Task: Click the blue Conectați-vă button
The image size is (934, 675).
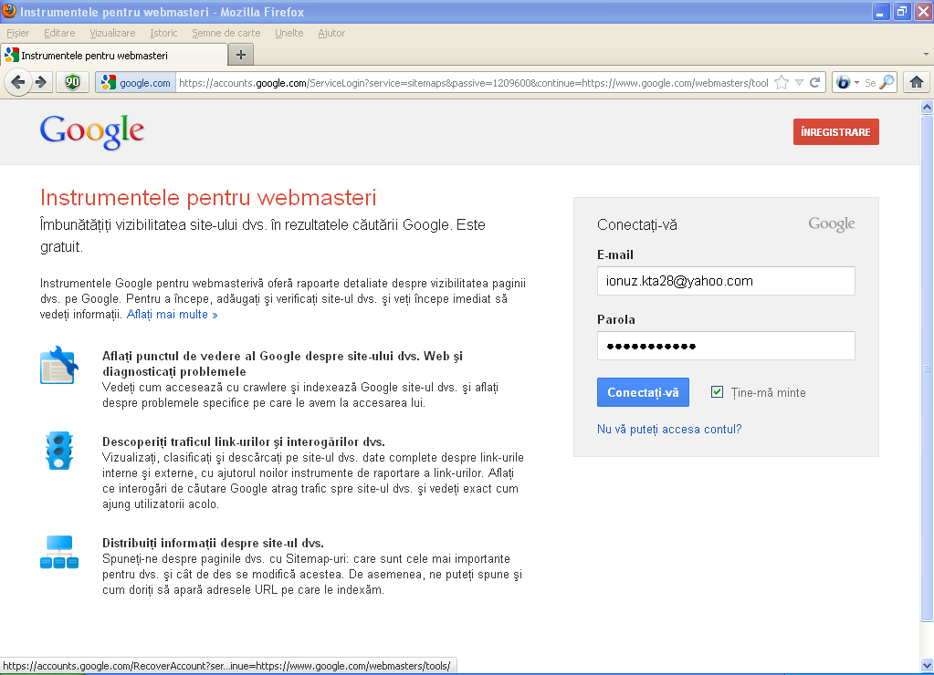Action: 643,392
